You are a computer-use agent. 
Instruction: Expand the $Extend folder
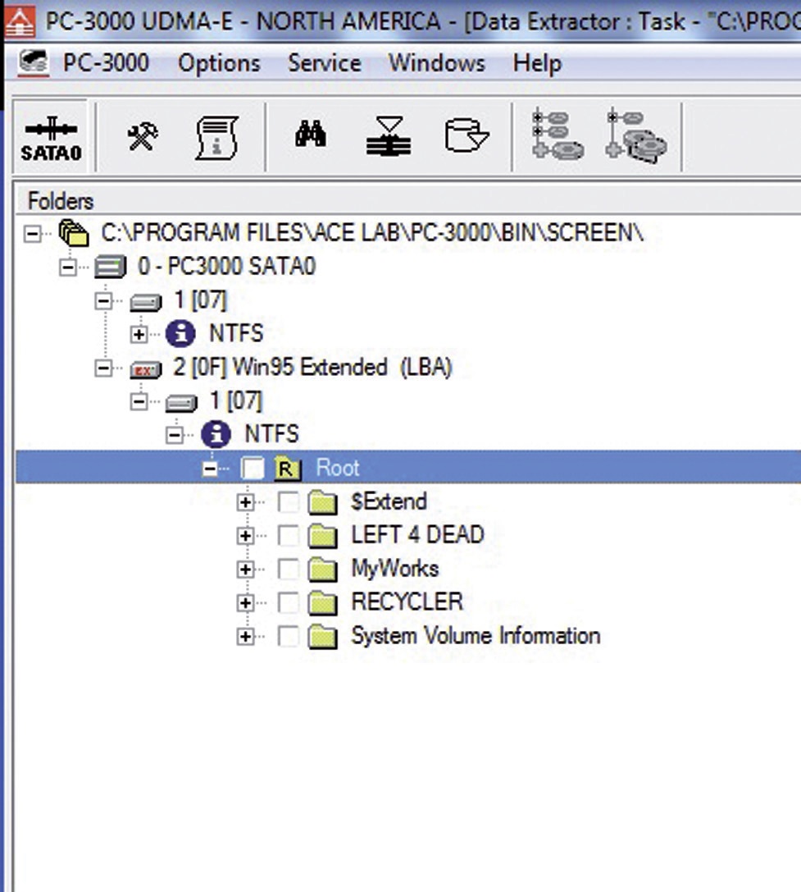246,503
